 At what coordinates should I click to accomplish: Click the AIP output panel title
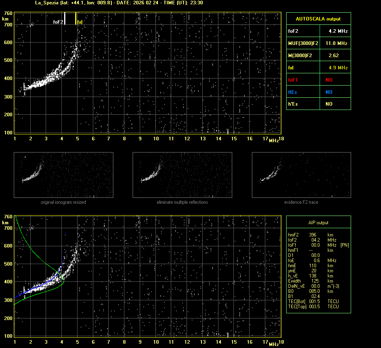click(x=318, y=223)
